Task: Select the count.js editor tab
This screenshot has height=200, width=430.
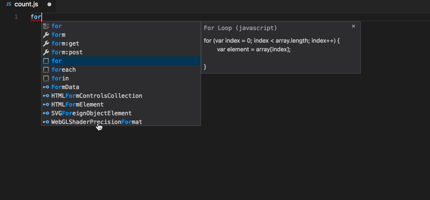Action: tap(28, 4)
